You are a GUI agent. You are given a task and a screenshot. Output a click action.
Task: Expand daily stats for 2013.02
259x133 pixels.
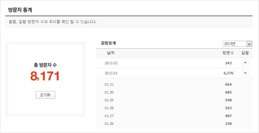click(x=245, y=63)
